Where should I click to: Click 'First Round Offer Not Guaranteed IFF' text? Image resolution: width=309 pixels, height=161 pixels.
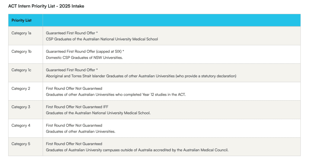tap(77, 107)
